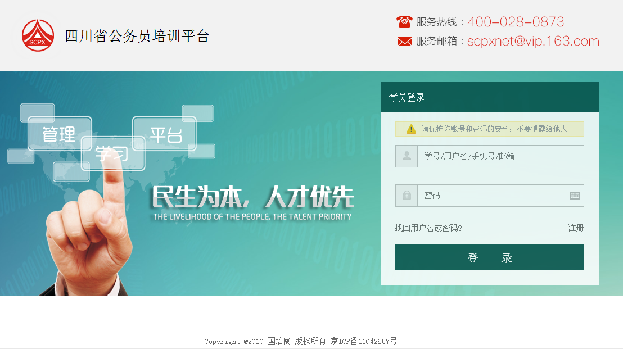Click the yellow warning triangle icon

(x=411, y=129)
